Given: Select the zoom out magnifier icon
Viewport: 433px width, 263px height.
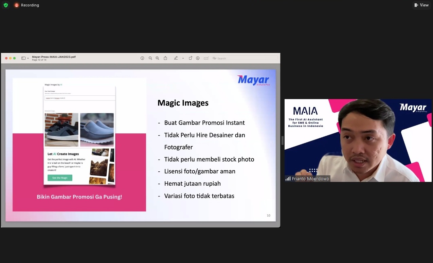Looking at the screenshot, I should pos(150,58).
